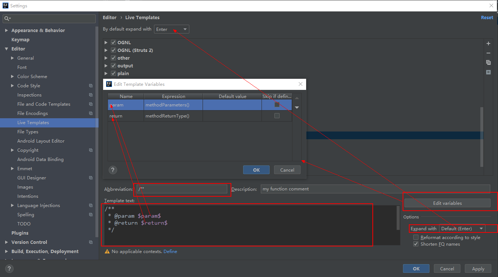Click the per-project icon beside File Encodings

(x=91, y=113)
